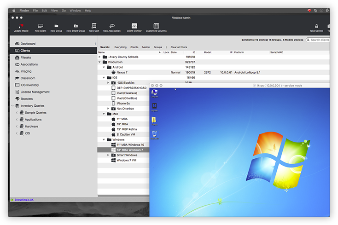Click the New Smart Group icon
This screenshot has height=225, width=338.
(76, 26)
